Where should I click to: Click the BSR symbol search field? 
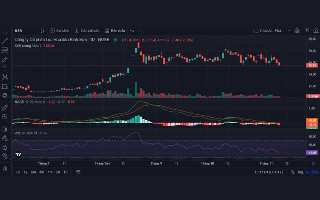point(24,30)
